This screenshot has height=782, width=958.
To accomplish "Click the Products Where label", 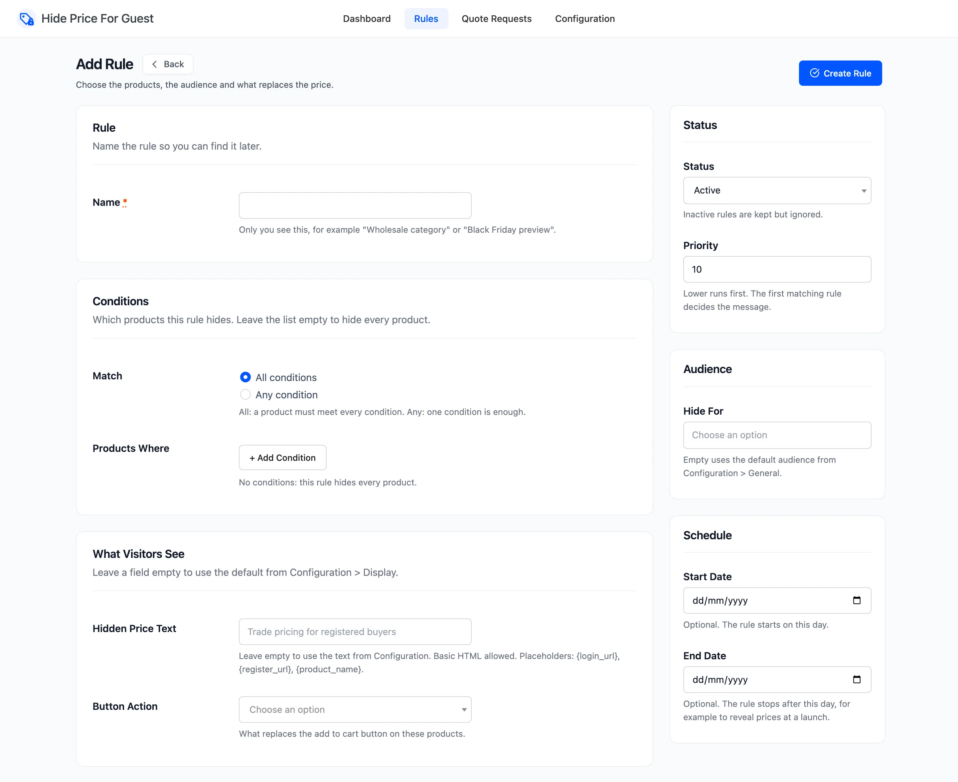I will pyautogui.click(x=131, y=448).
